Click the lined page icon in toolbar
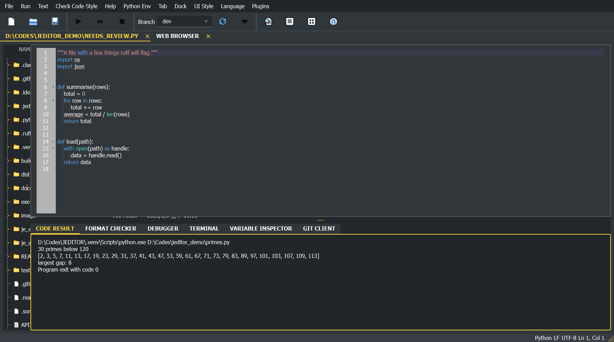The width and height of the screenshot is (614, 342). 290,22
